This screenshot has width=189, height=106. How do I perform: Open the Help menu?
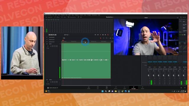pos(99,15)
